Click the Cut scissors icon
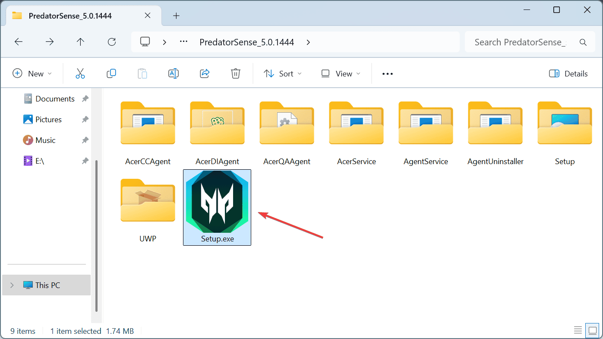 pos(80,73)
